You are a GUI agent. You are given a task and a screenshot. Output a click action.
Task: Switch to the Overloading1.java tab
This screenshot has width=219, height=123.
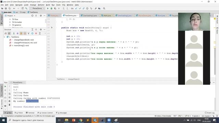pos(90,15)
